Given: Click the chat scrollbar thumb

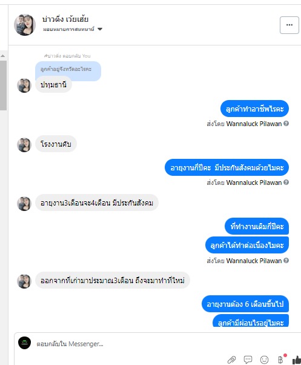Looking at the screenshot, I should click(x=3, y=85).
